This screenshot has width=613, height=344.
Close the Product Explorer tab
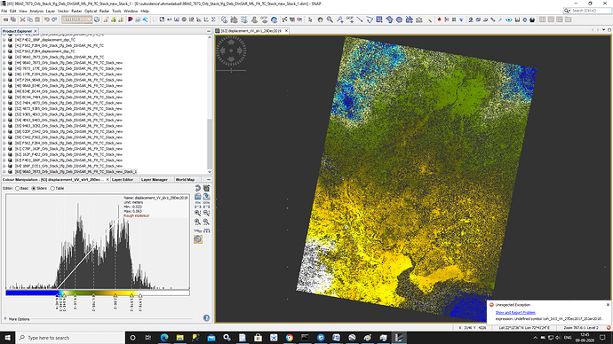tap(36, 31)
